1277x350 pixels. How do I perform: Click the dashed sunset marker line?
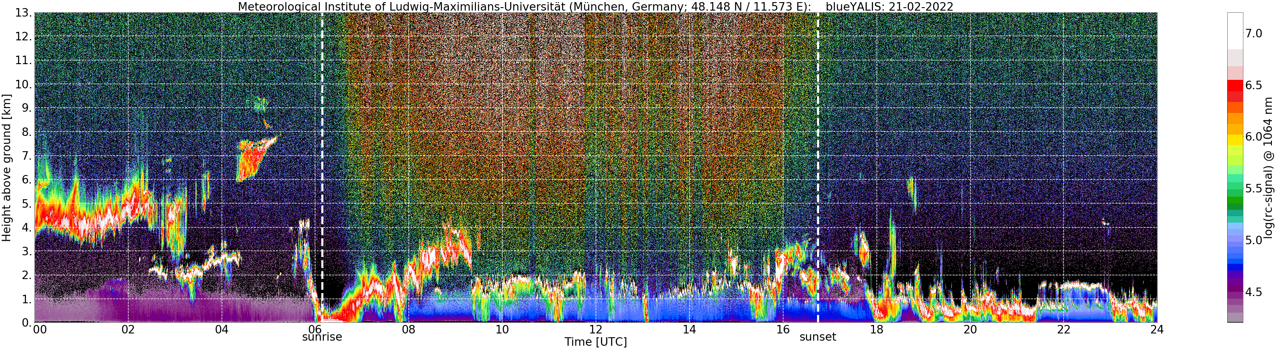(x=817, y=167)
